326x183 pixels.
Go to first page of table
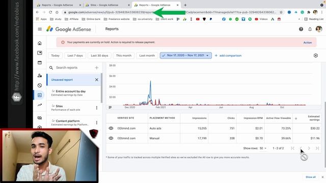[x=292, y=148]
